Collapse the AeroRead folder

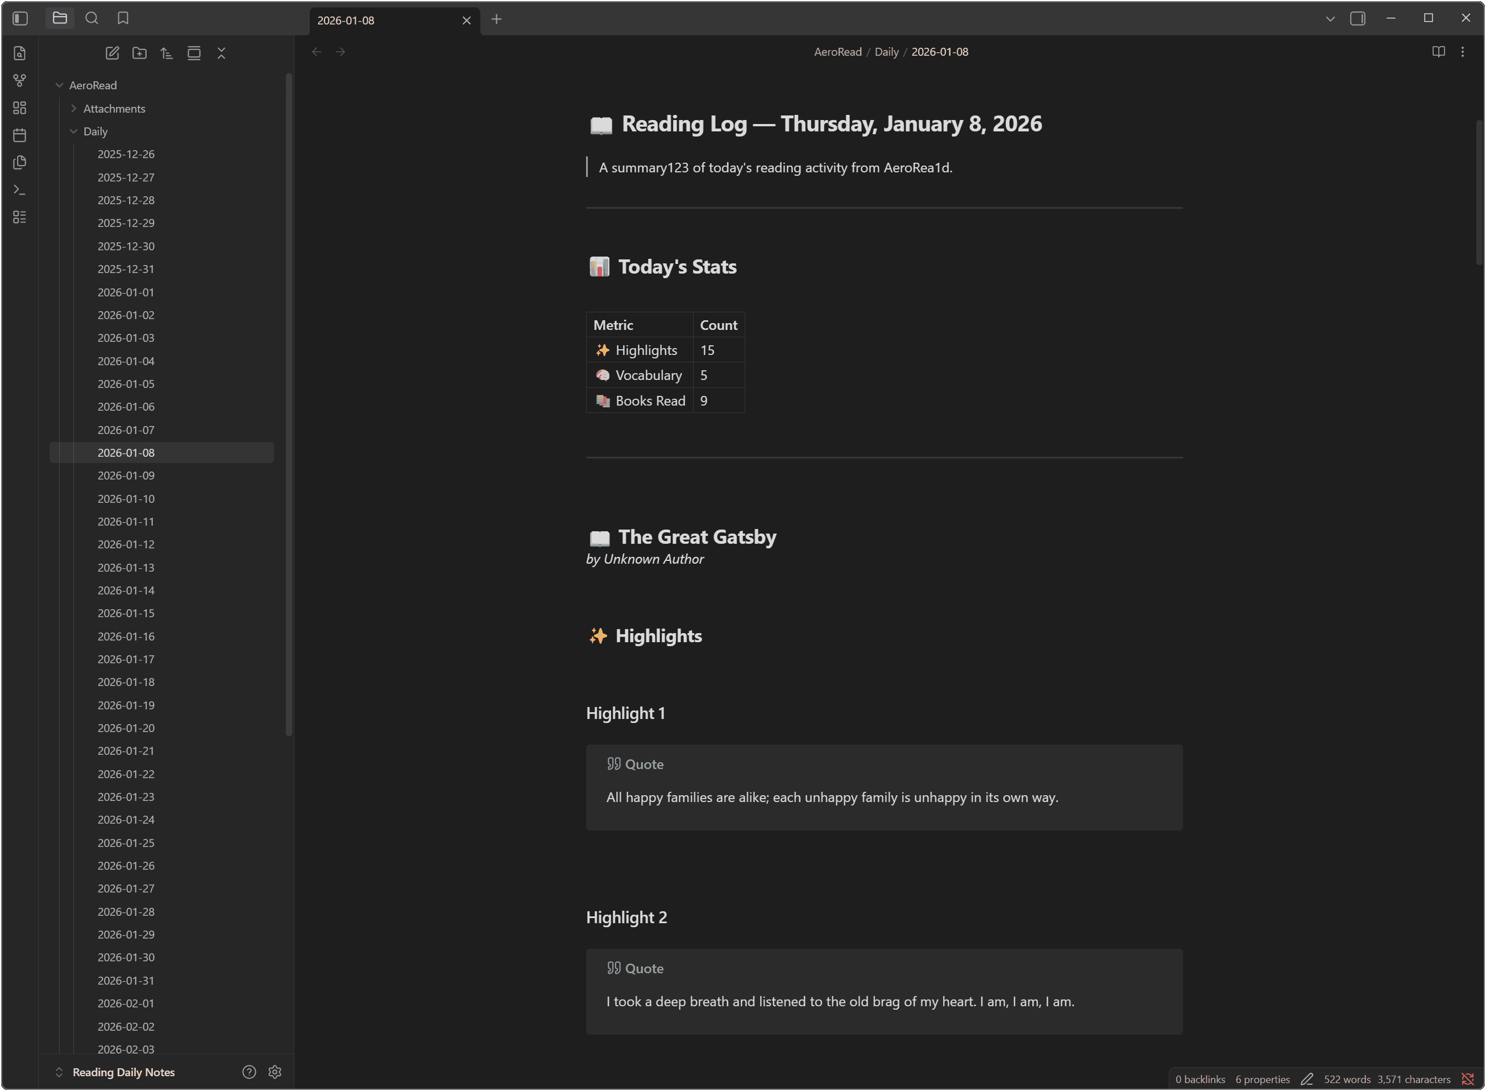[59, 85]
